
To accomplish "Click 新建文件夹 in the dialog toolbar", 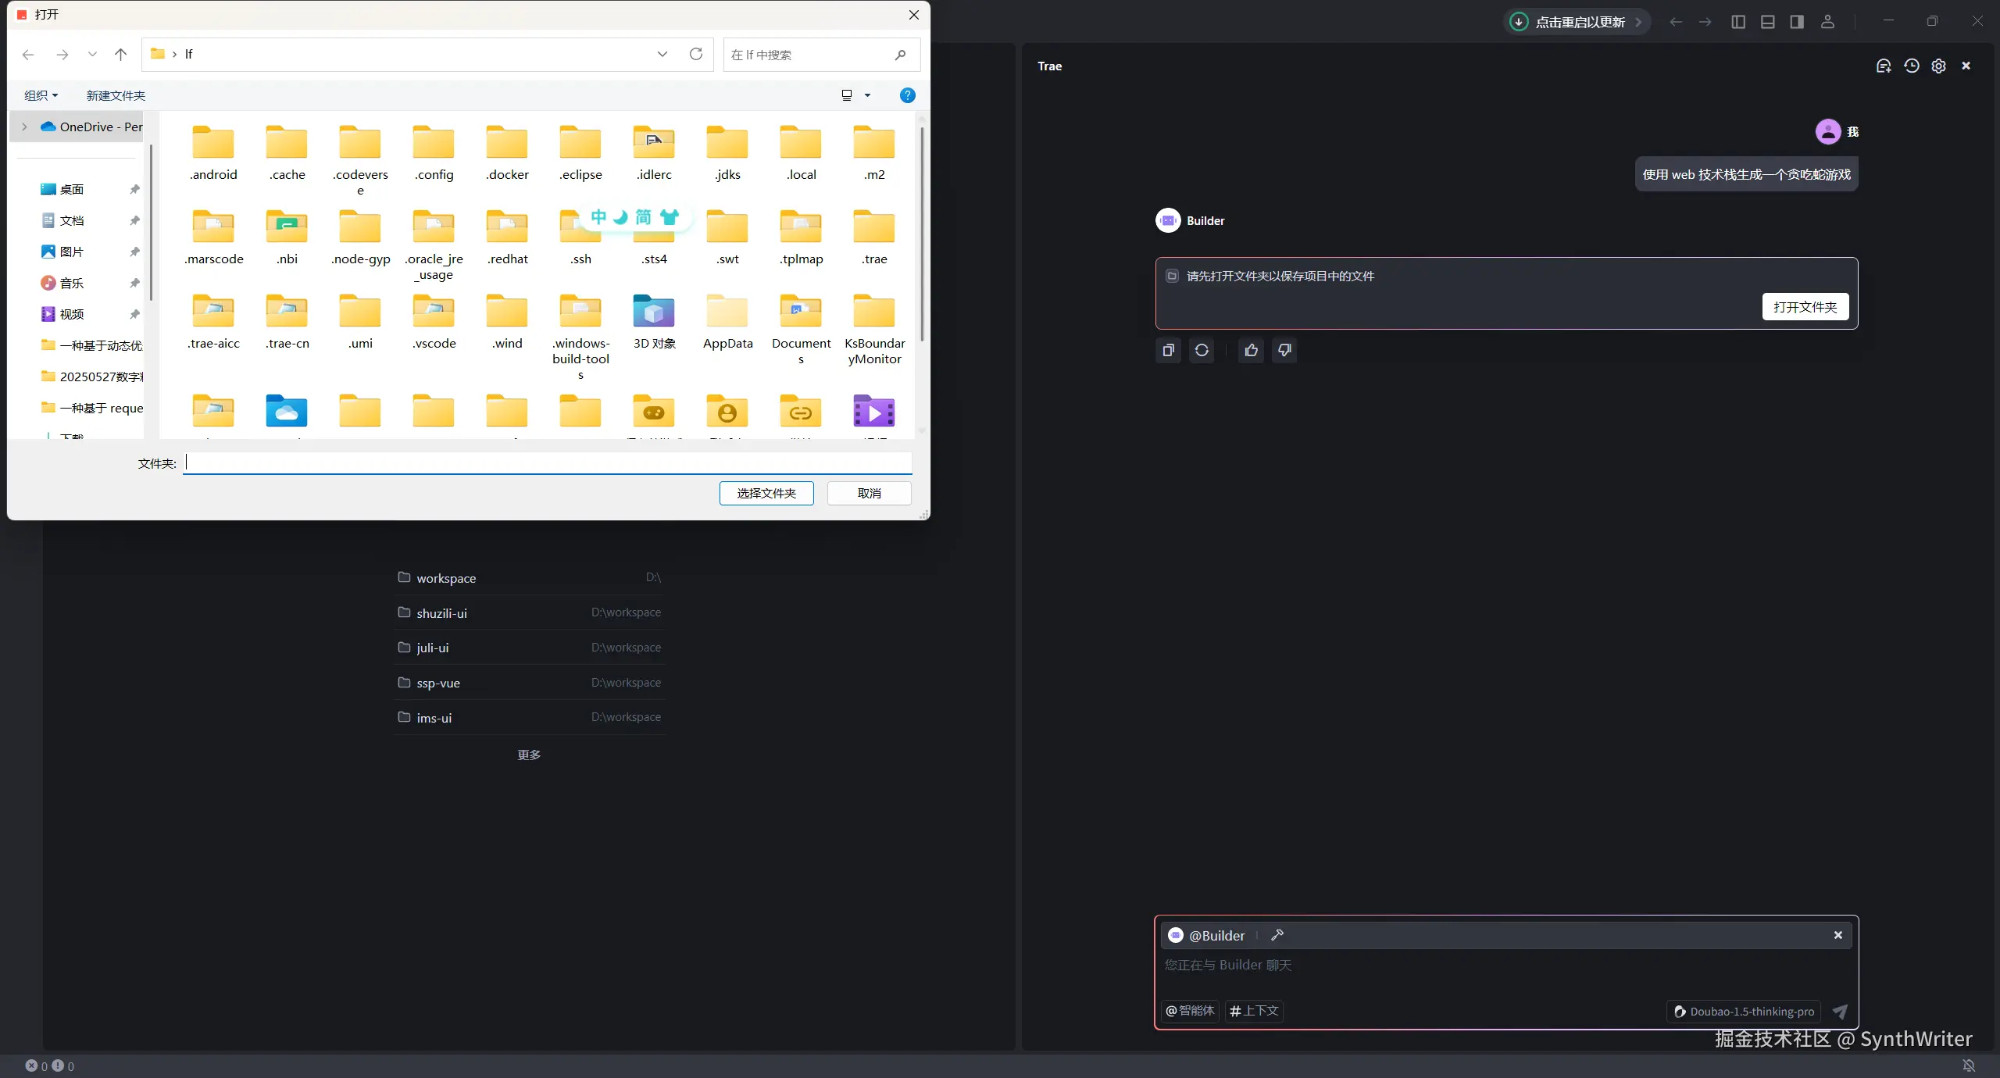I will point(116,95).
